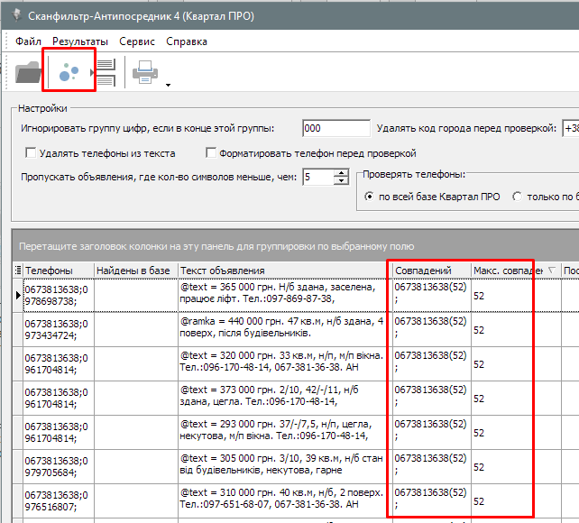Select the second radio option только по
Screen dimensions: 579x523
point(518,196)
